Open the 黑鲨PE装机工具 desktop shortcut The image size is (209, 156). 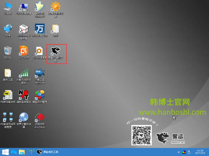(56, 51)
